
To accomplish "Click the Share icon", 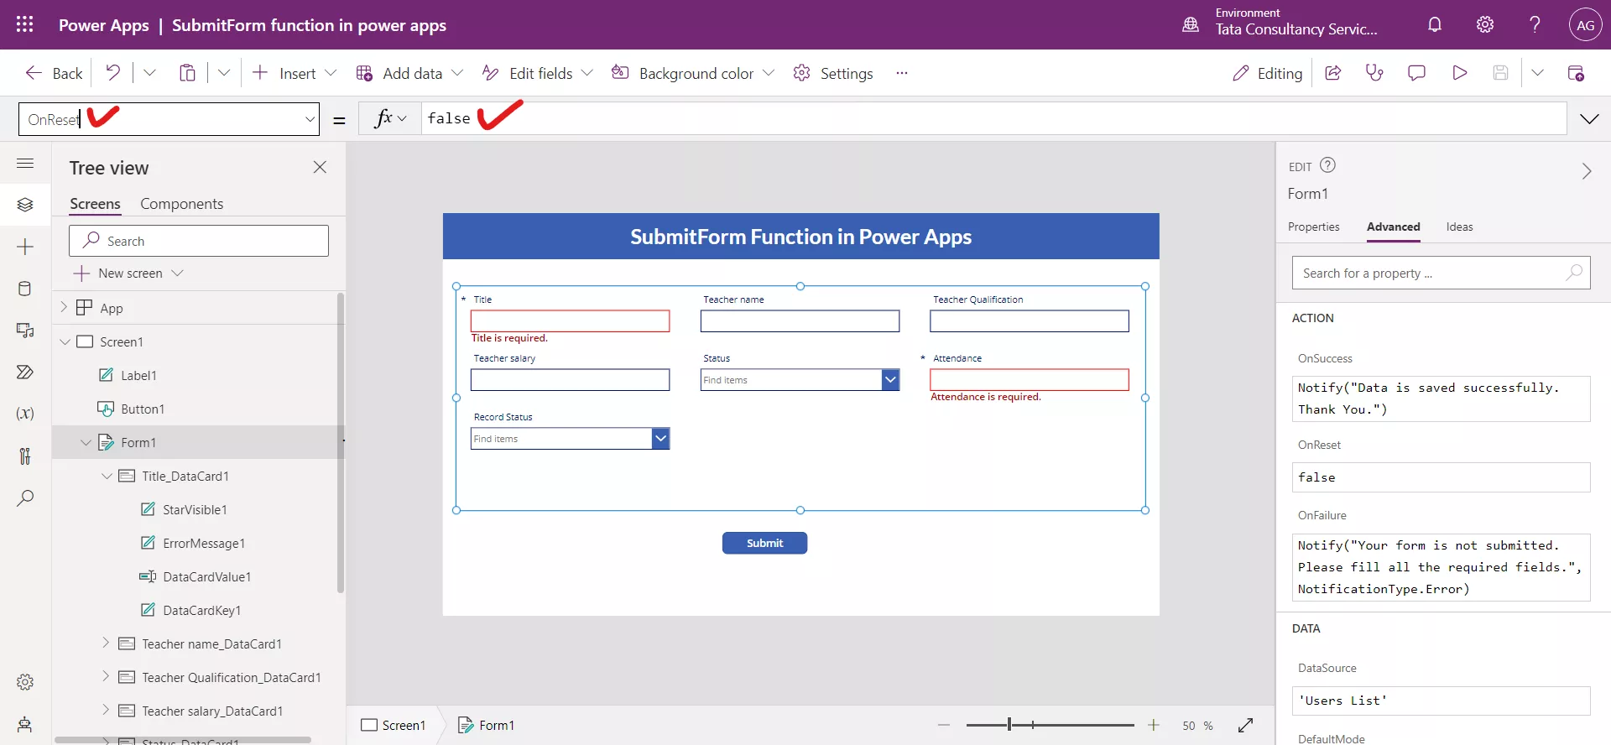I will coord(1332,73).
